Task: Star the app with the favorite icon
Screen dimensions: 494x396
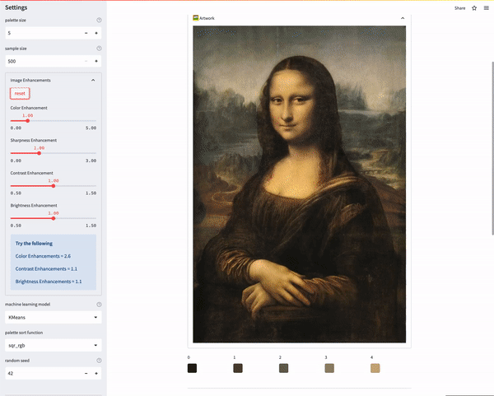Action: (x=474, y=8)
